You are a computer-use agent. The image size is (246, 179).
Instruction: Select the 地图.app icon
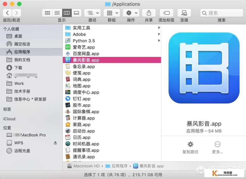[x=68, y=86]
